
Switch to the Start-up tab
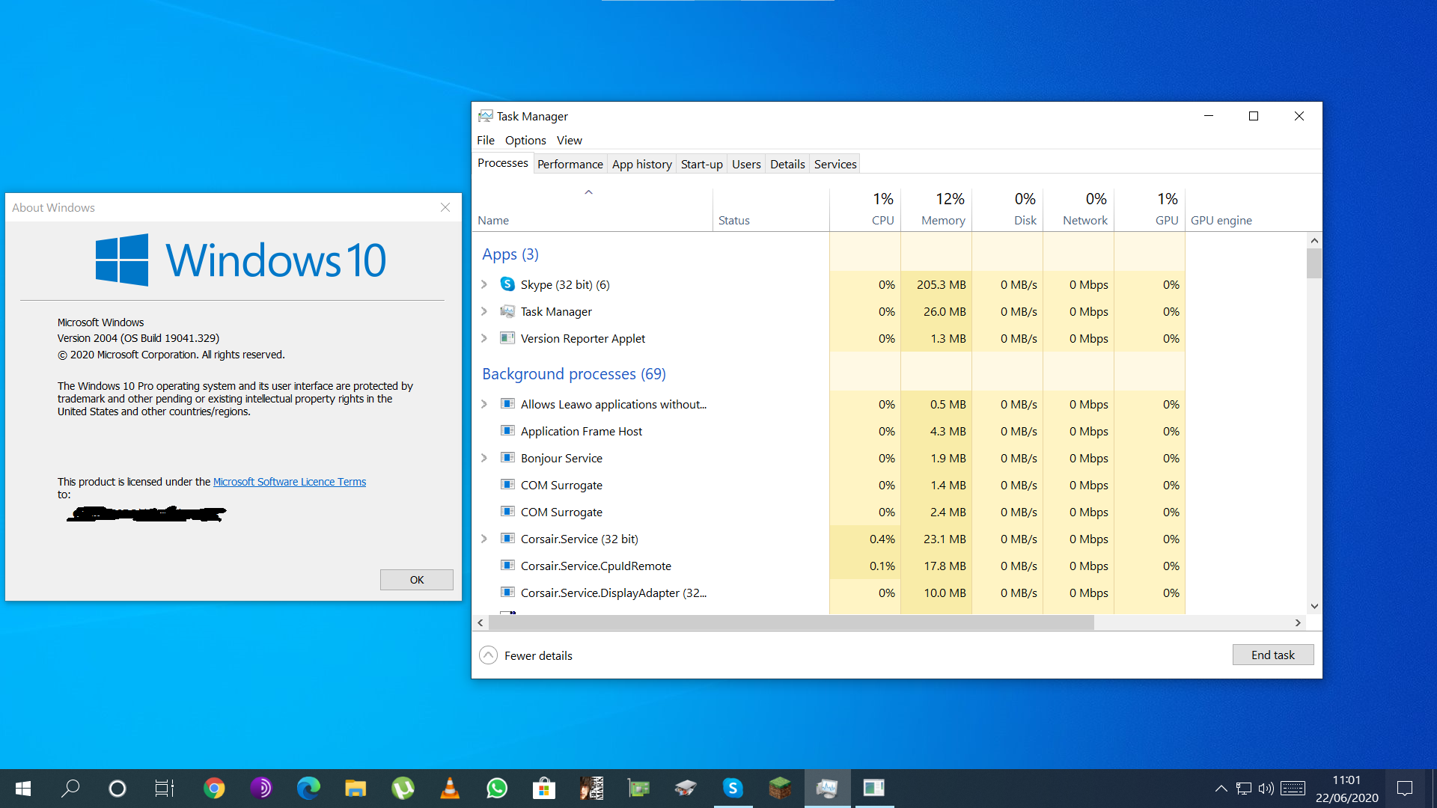click(702, 164)
